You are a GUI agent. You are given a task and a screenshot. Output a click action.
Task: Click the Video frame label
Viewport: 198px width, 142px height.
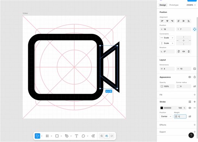coord(25,13)
